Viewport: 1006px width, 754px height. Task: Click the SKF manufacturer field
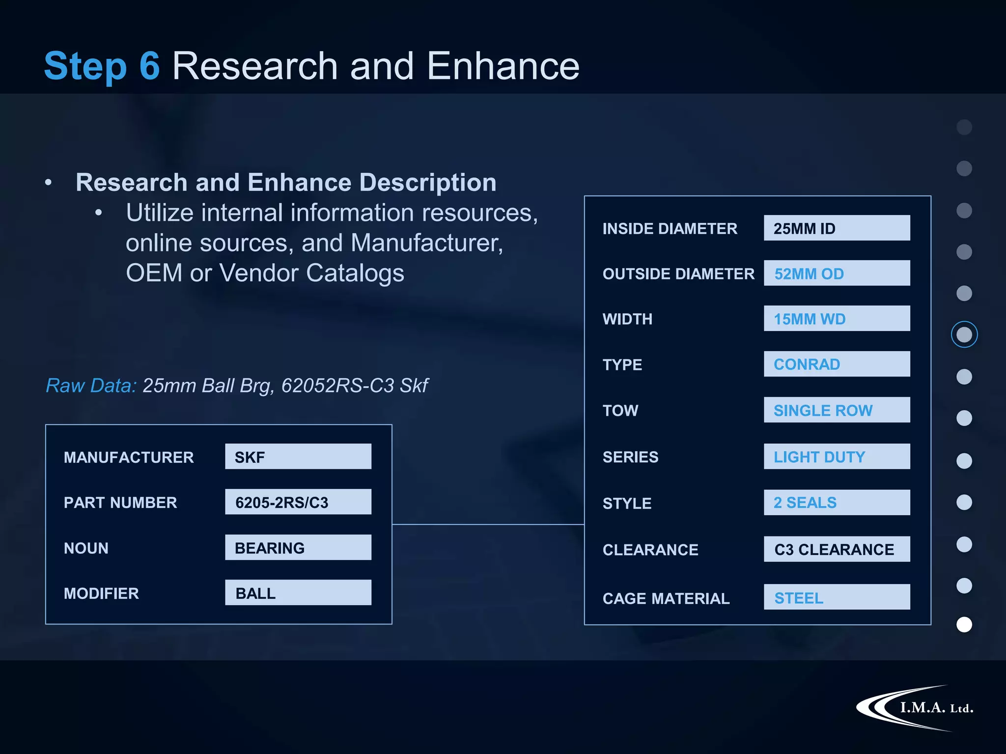(298, 457)
